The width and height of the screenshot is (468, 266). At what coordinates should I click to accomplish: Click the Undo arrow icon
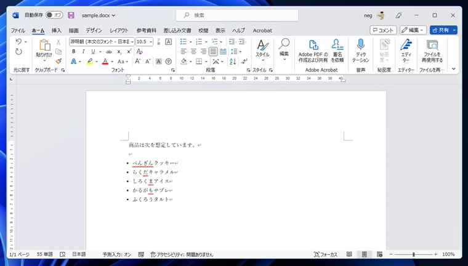tap(18, 41)
